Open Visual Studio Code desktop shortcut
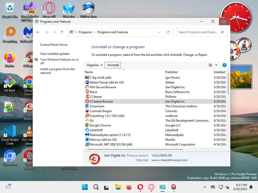Viewport: 258px width, 193px height. point(10,135)
